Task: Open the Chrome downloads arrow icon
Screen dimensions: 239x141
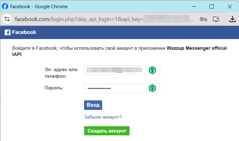Action: point(232,19)
